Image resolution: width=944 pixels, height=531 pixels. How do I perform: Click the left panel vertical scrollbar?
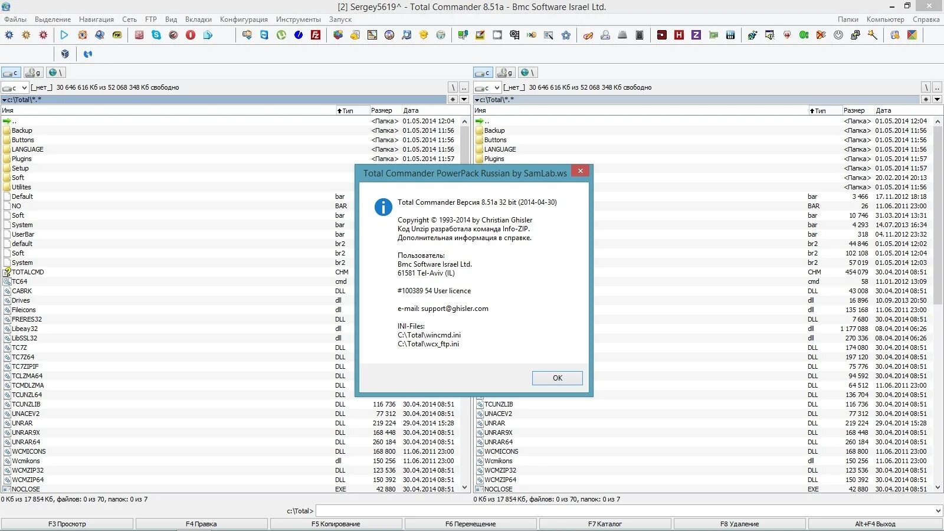coord(464,304)
